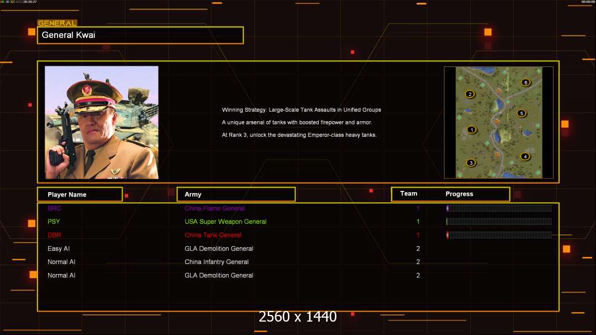Click start position marker 1 on minimap
This screenshot has height=335, width=596.
coord(472,130)
